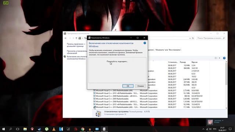235x132 pixels.
Task: Open File Explorer from taskbar
Action: click(x=25, y=129)
